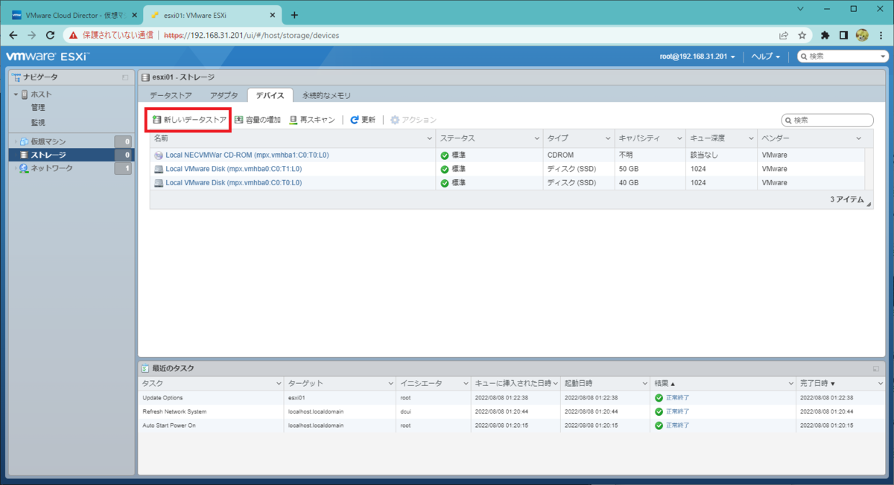Open a new browser tab
The width and height of the screenshot is (894, 485).
[x=294, y=15]
